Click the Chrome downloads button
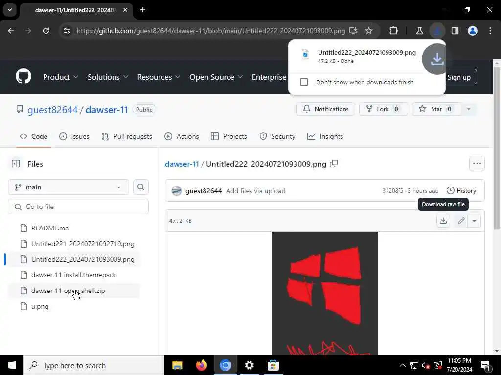This screenshot has height=375, width=501. tap(437, 31)
